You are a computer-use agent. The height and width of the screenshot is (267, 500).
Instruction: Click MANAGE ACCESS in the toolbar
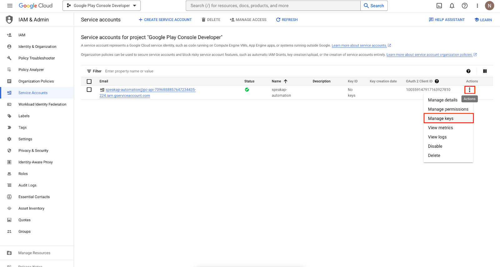tap(248, 20)
